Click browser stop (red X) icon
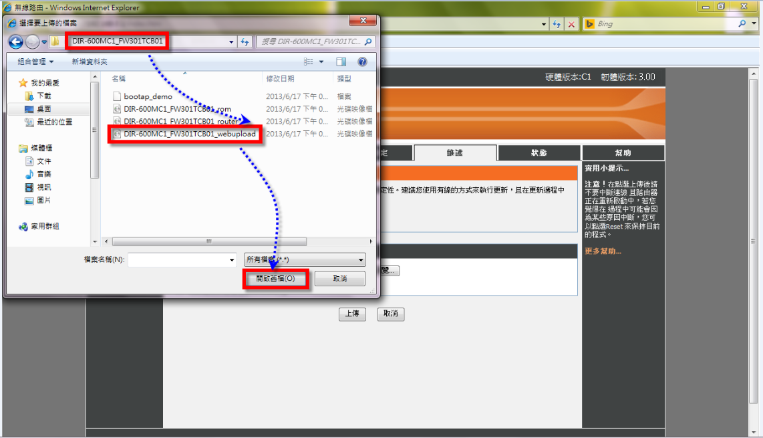Viewport: 763px width, 438px height. 572,24
